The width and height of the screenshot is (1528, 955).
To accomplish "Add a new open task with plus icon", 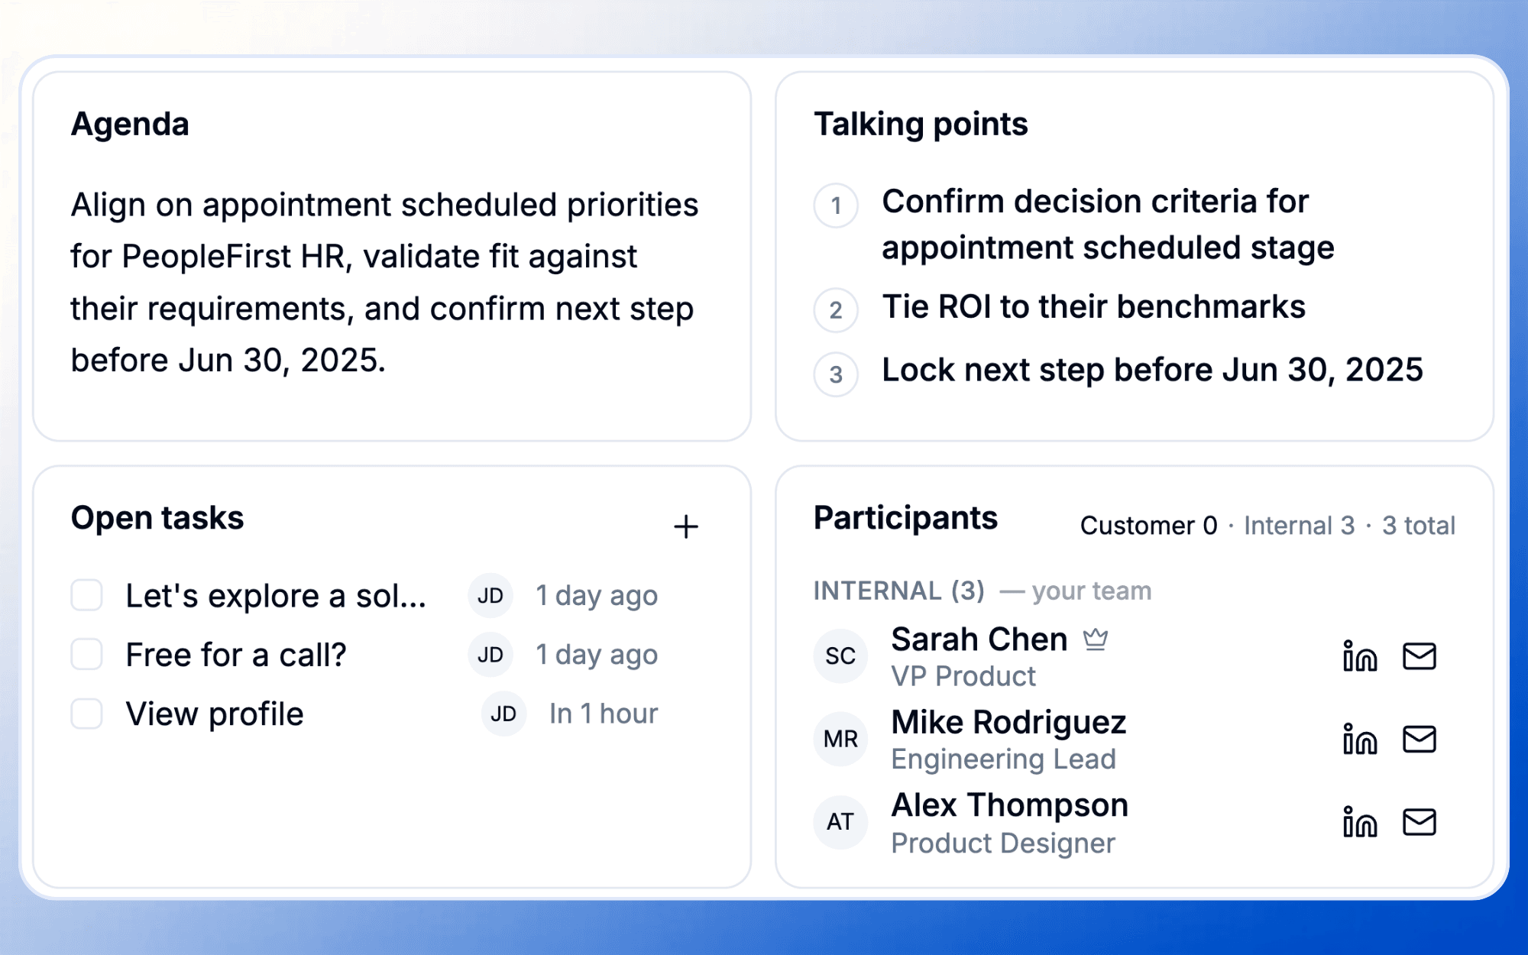I will coord(685,526).
